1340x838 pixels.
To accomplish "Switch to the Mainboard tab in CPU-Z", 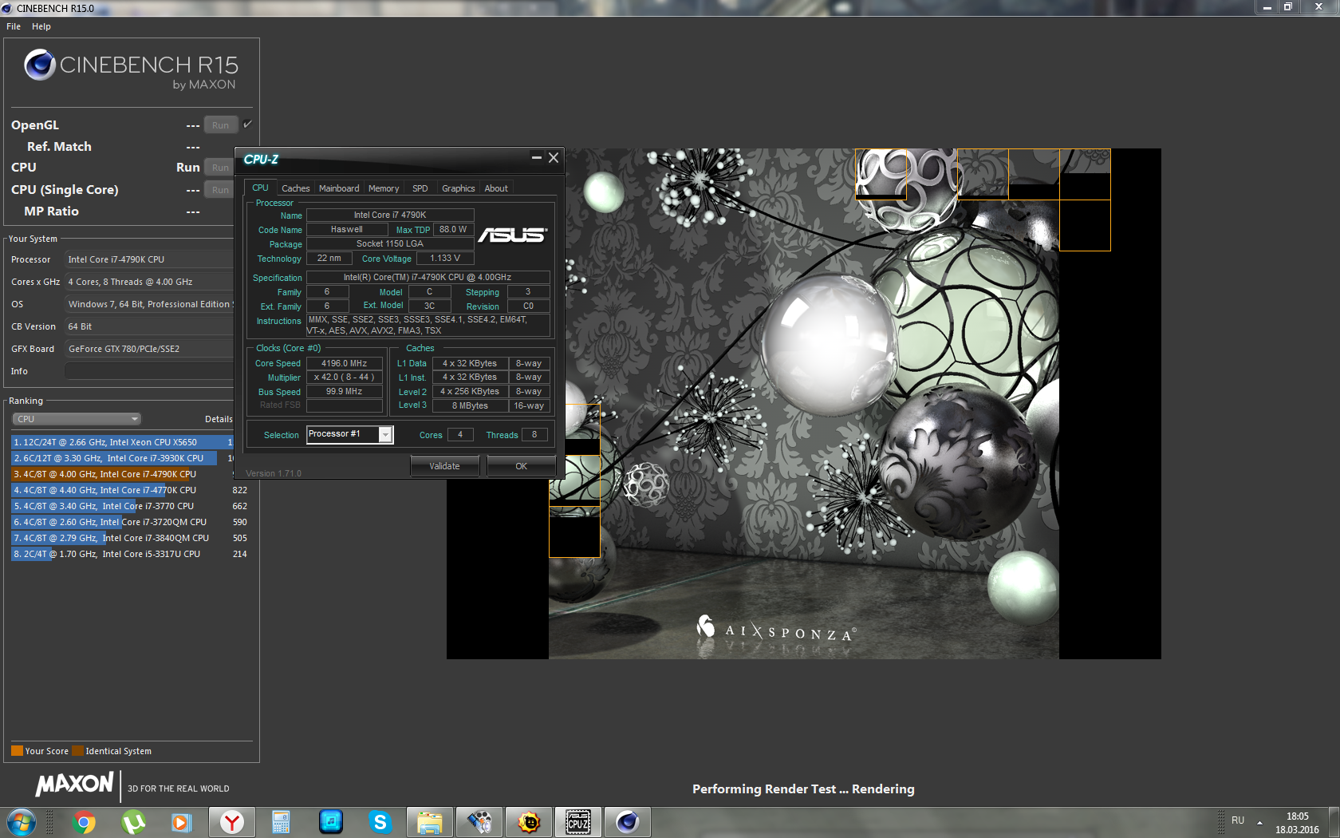I will click(x=339, y=188).
